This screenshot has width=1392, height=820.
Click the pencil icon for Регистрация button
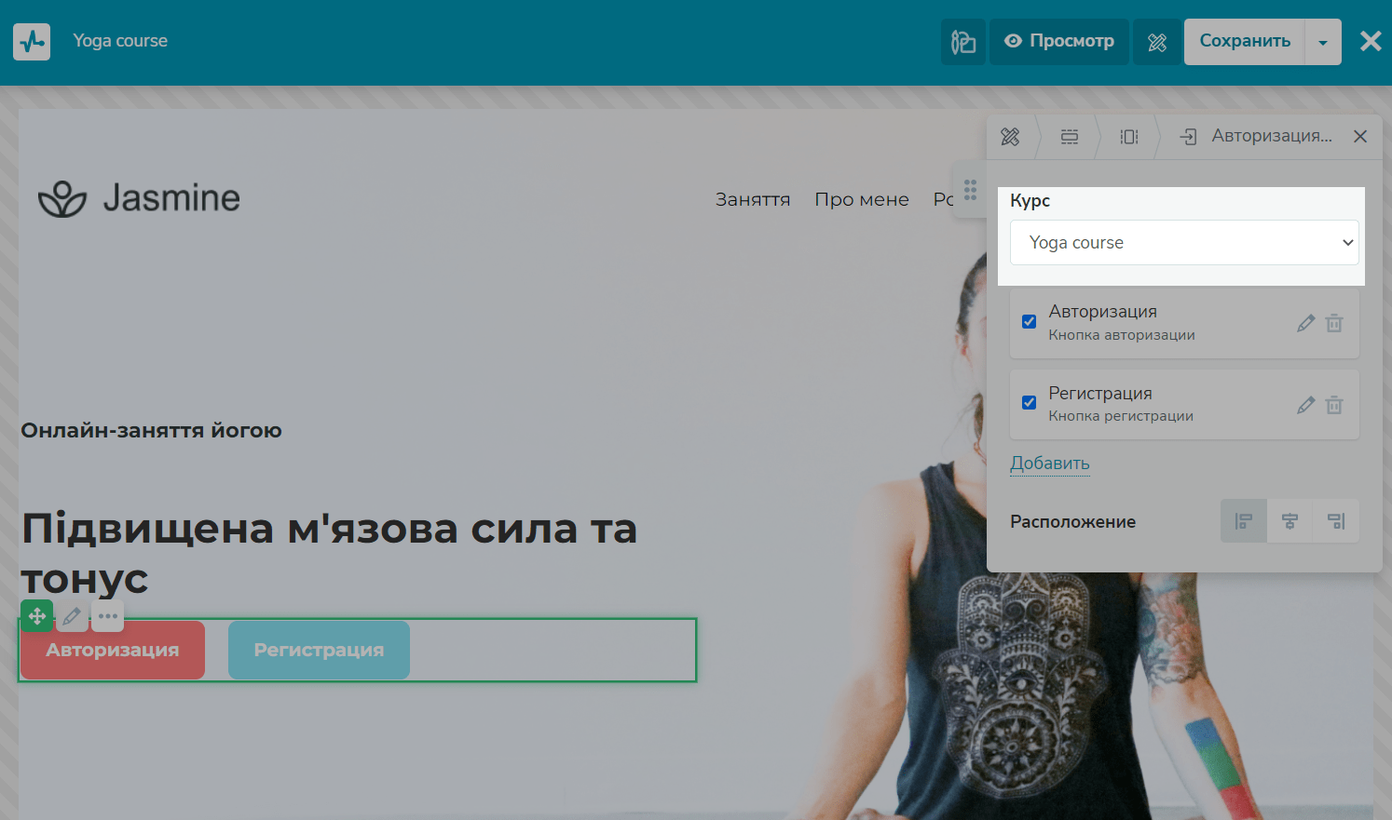point(1305,405)
